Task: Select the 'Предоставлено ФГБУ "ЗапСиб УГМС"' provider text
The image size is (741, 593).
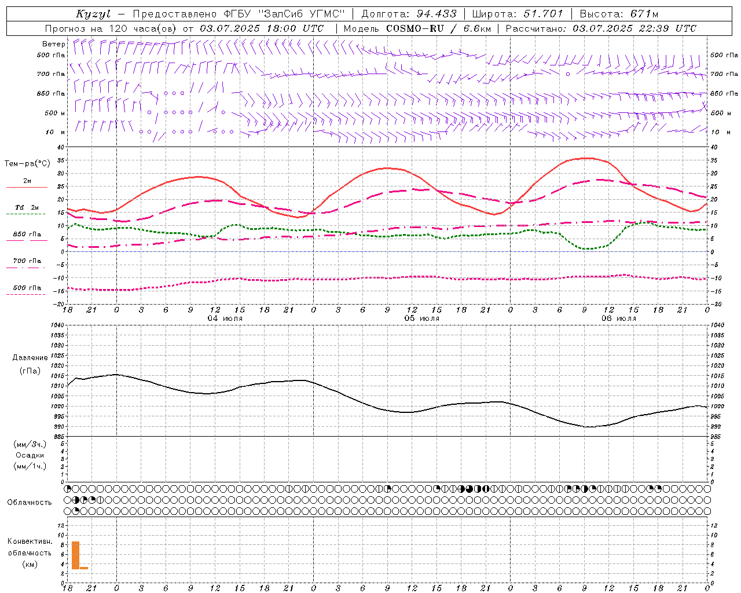Action: [239, 14]
